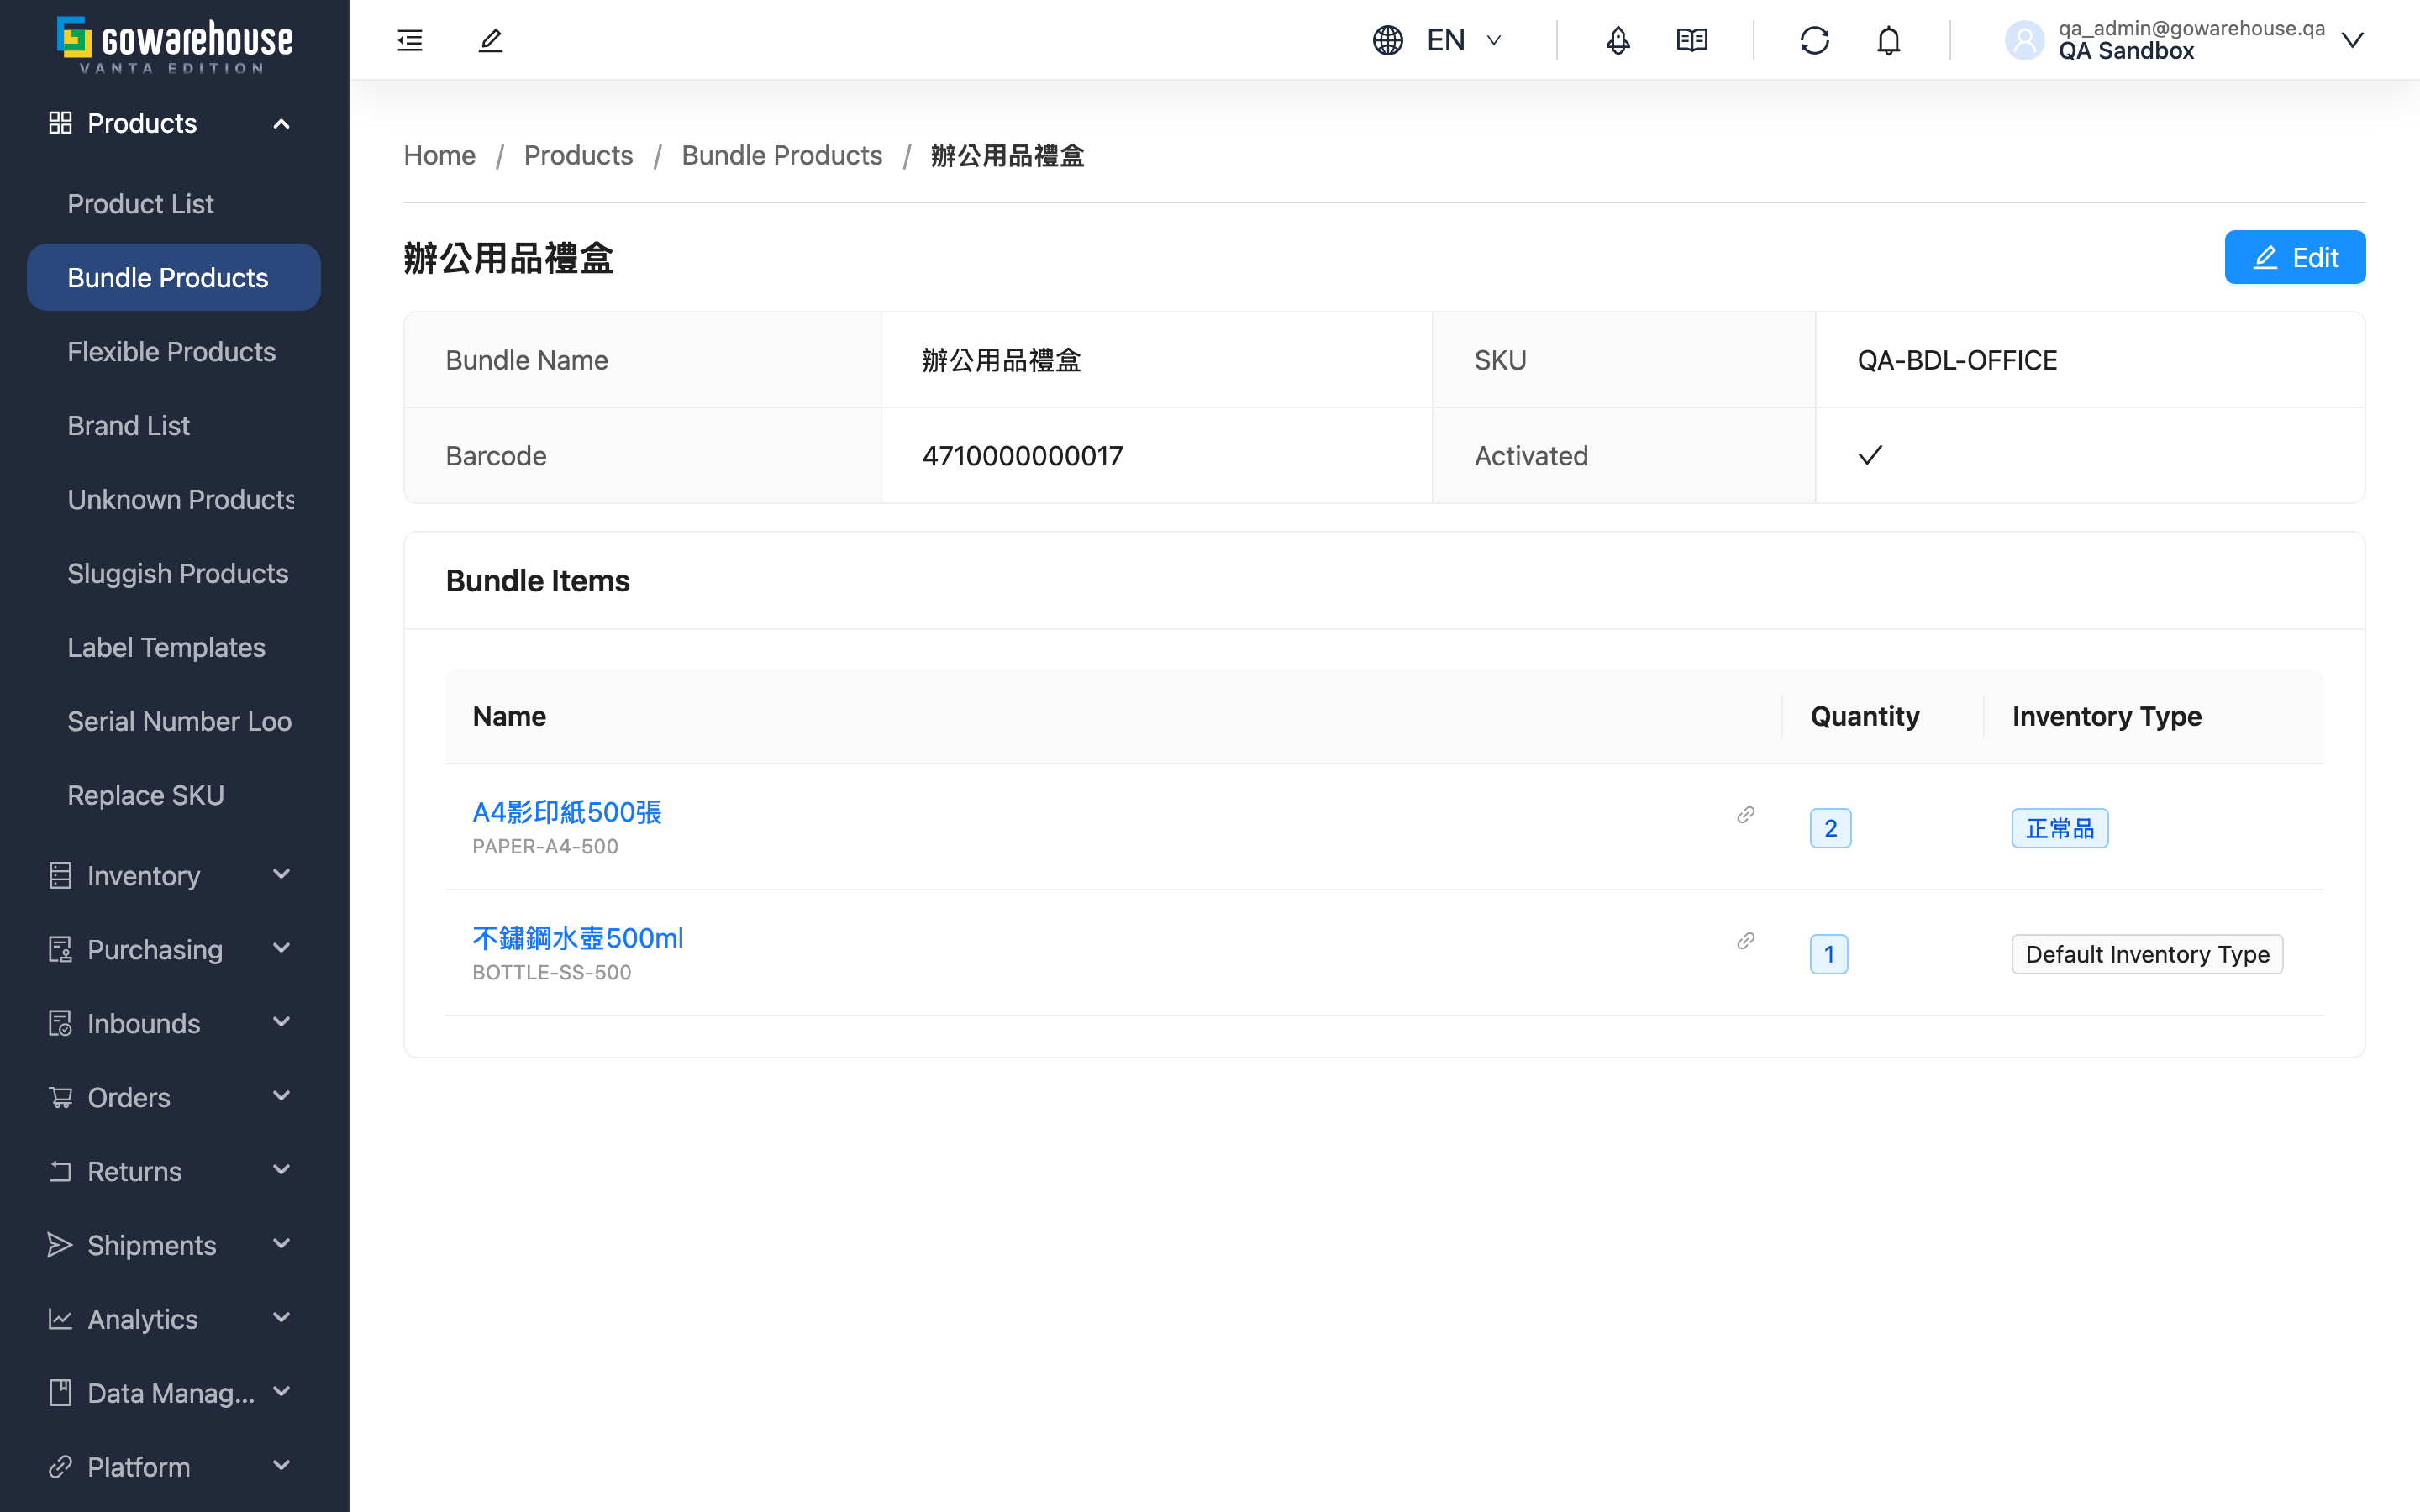Expand the Inbounds menu chevron
Image resolution: width=2420 pixels, height=1512 pixels.
(281, 1022)
